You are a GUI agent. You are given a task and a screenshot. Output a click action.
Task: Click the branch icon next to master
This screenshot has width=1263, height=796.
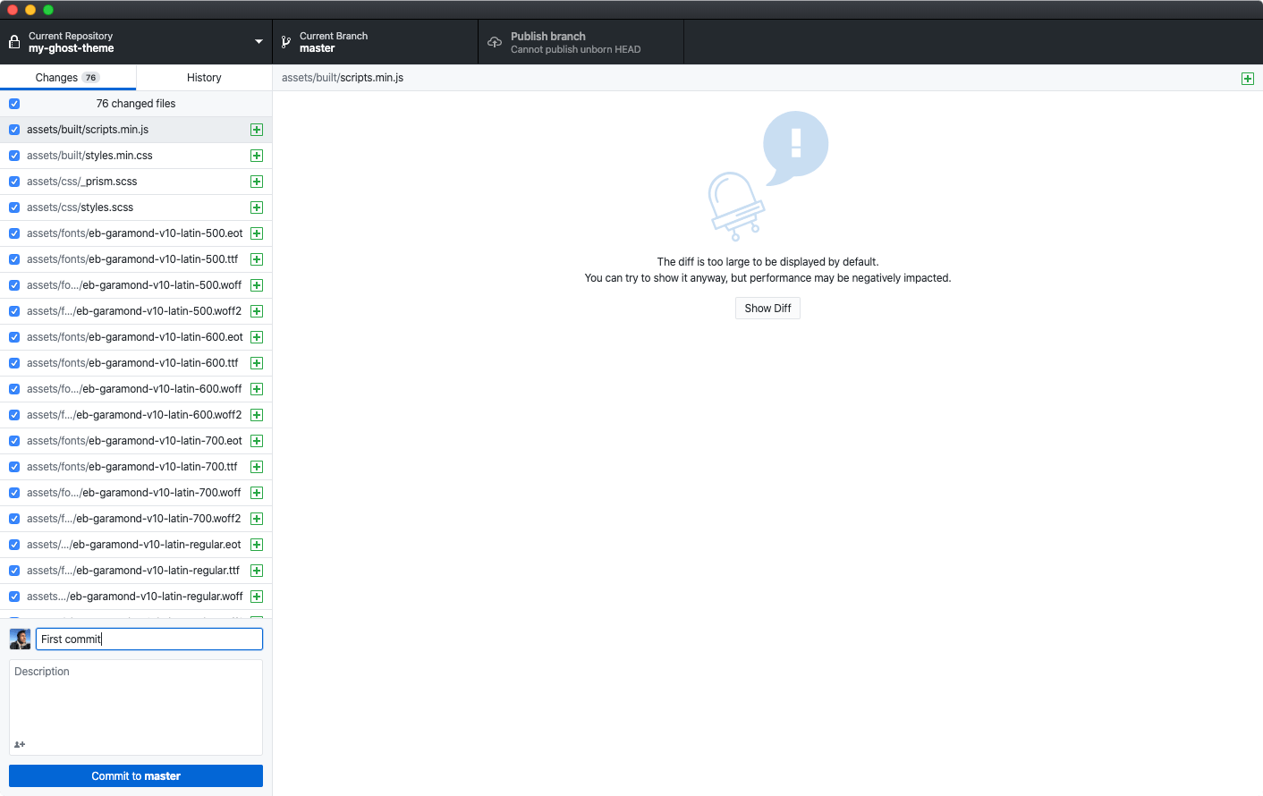[286, 42]
